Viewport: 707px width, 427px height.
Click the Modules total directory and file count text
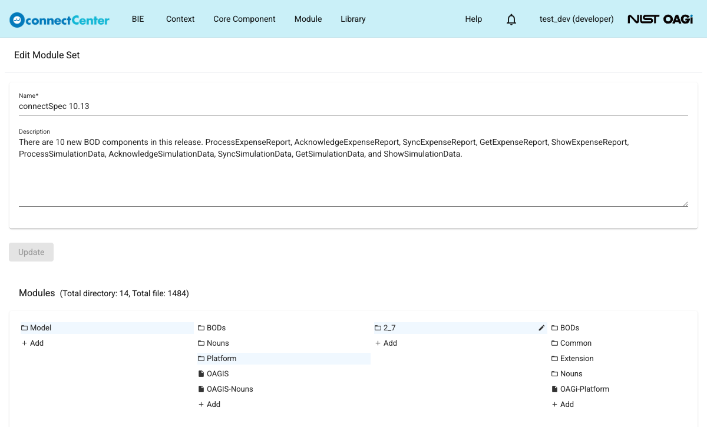pos(124,293)
